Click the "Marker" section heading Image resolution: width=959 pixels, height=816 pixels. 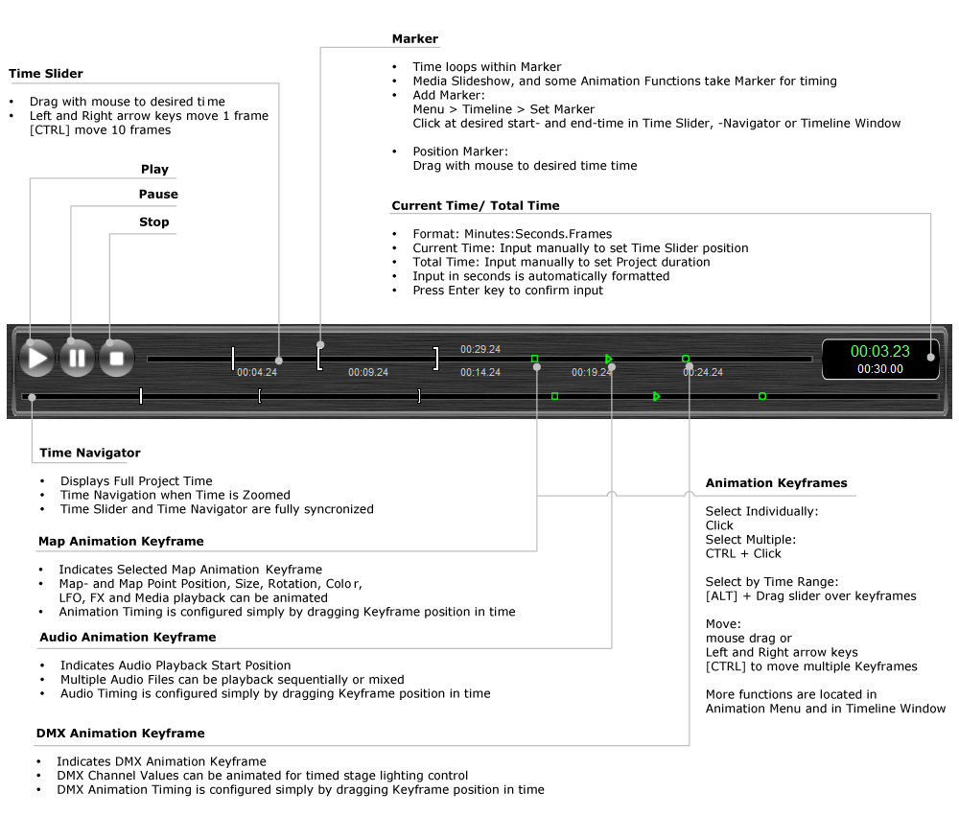pos(414,39)
